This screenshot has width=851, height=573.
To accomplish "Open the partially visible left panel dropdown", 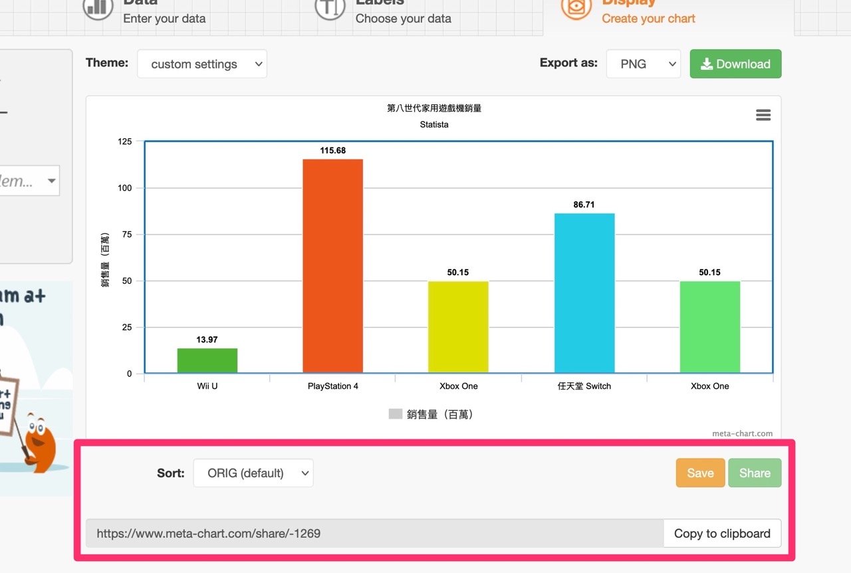I will pyautogui.click(x=29, y=181).
